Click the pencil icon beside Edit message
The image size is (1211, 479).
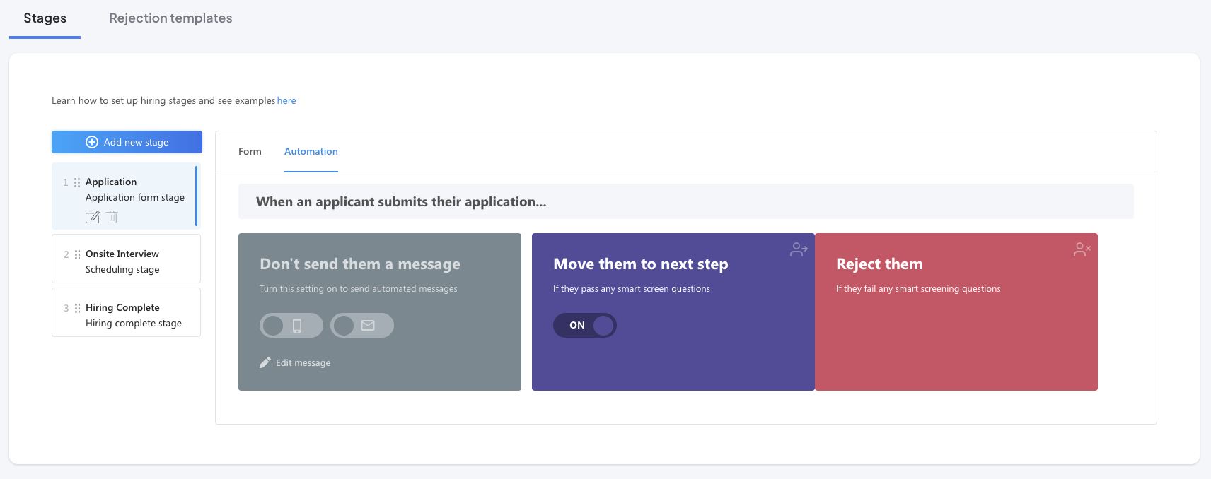(265, 362)
